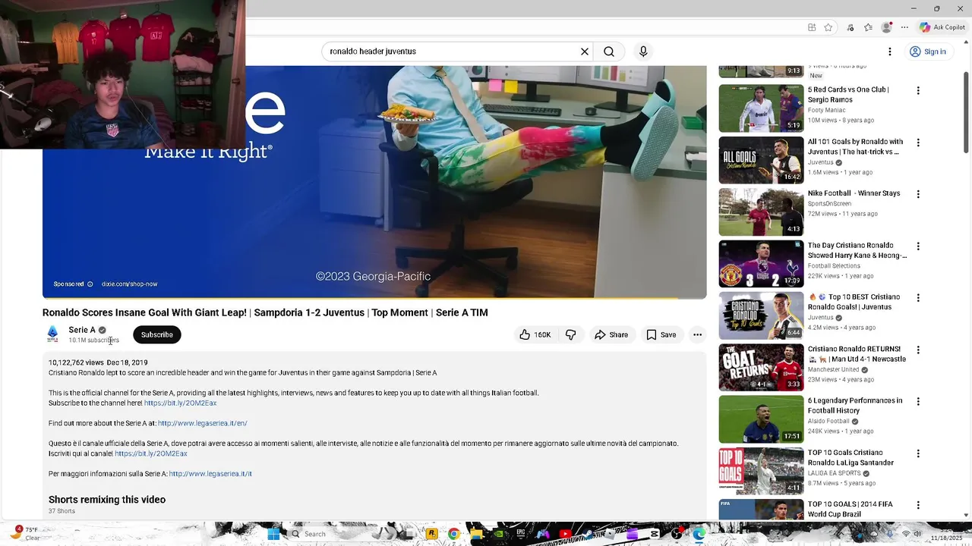Viewport: 972px width, 546px height.
Task: Open the Serie A channel name link
Action: coord(82,330)
